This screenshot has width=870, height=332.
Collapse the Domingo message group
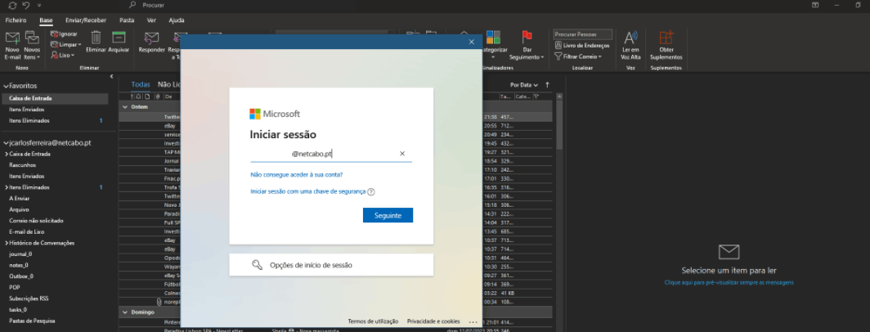pos(125,312)
